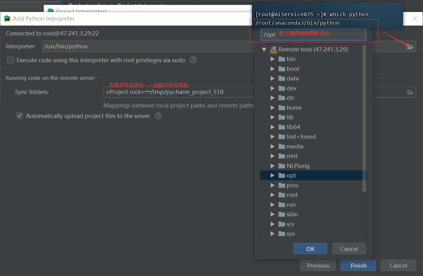Open help for automatic upload option
Screen dimensions: 423x276
tap(158, 116)
